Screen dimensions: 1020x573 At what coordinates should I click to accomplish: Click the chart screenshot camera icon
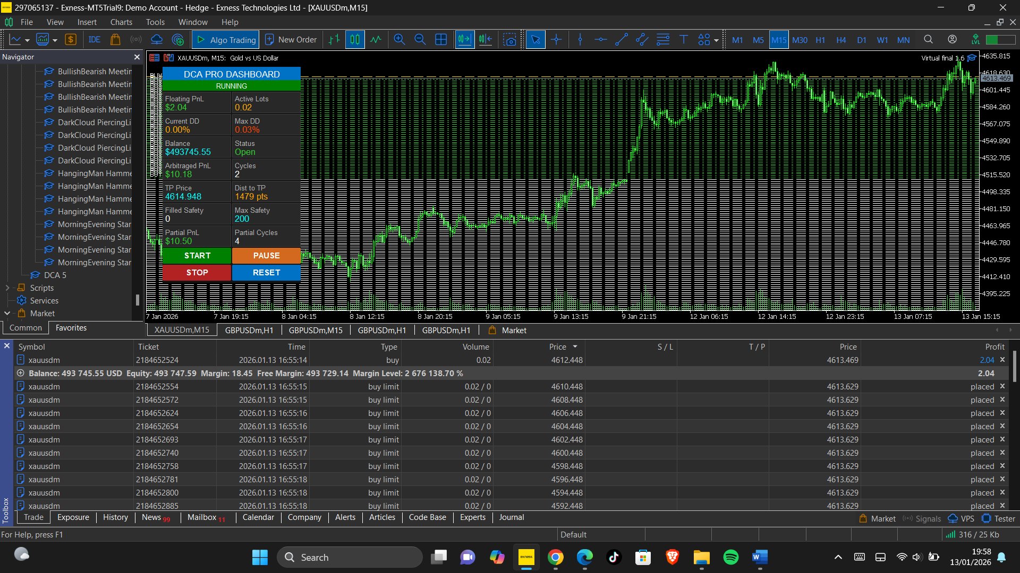(x=509, y=40)
